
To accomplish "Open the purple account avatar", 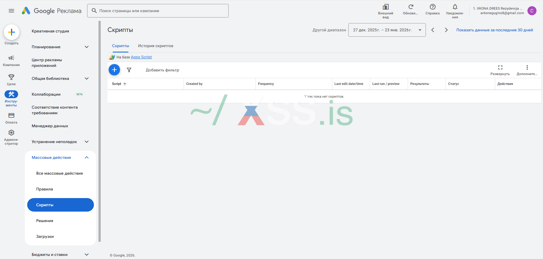I will (x=532, y=11).
